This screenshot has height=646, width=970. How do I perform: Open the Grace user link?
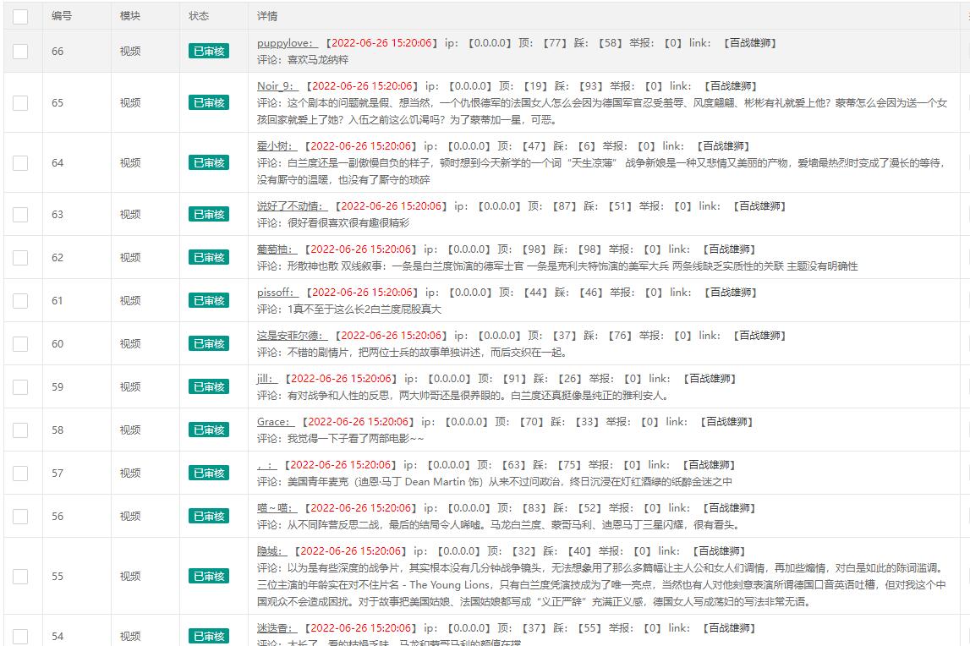click(276, 420)
